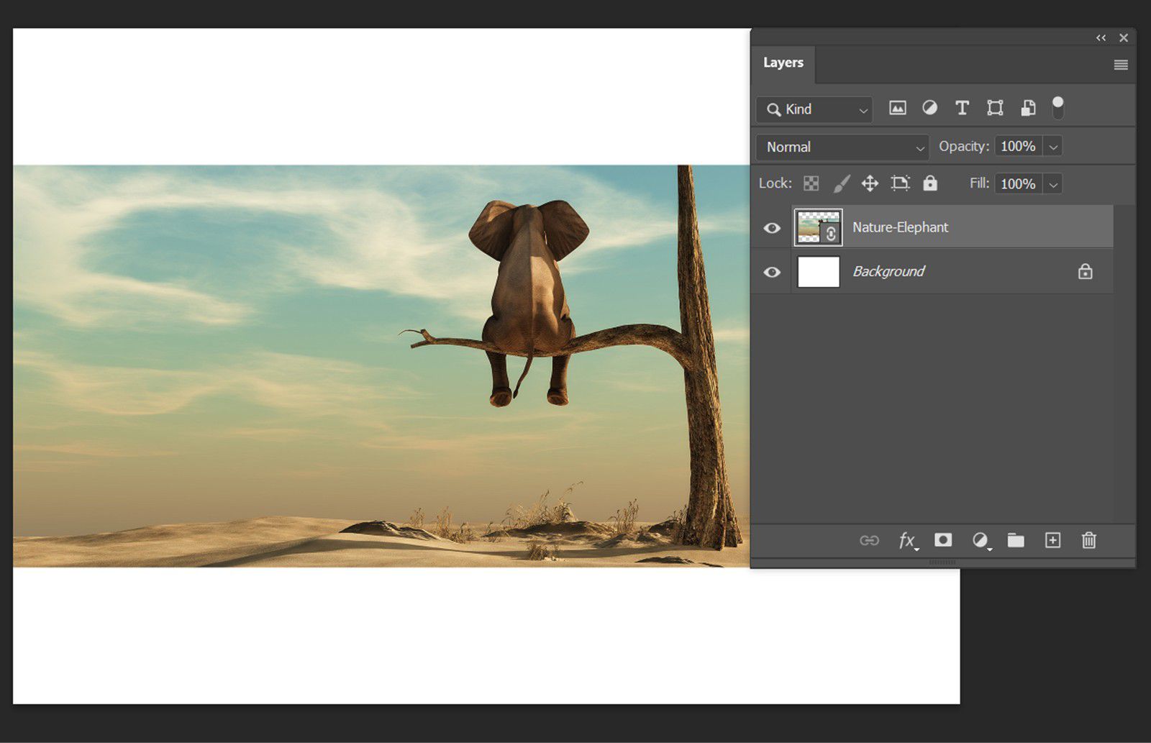This screenshot has width=1151, height=743.
Task: Switch to the Layers tab
Action: pyautogui.click(x=783, y=63)
